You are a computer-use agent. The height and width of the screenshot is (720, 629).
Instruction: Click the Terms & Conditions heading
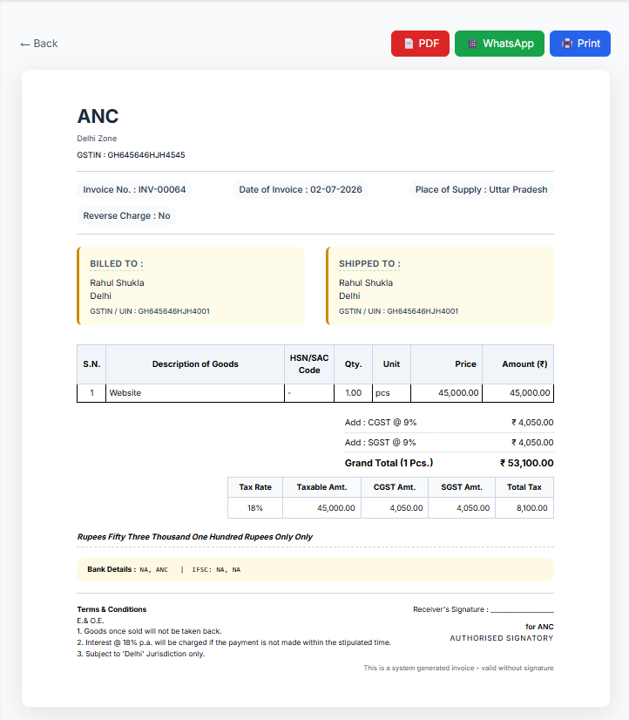point(112,609)
